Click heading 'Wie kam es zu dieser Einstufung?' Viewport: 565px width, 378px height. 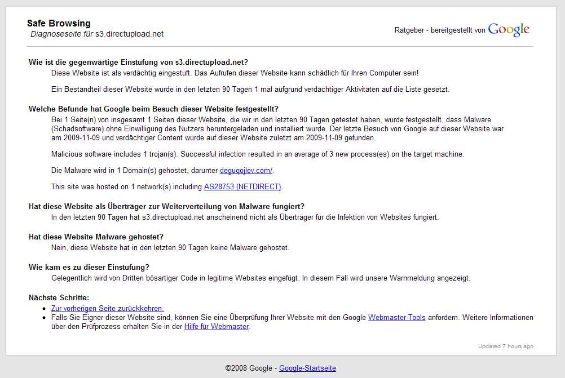coord(89,267)
